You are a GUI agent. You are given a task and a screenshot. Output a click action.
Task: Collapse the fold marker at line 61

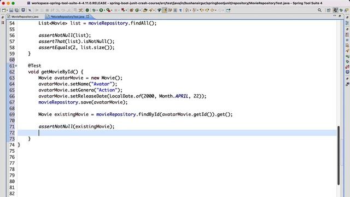(x=16, y=66)
